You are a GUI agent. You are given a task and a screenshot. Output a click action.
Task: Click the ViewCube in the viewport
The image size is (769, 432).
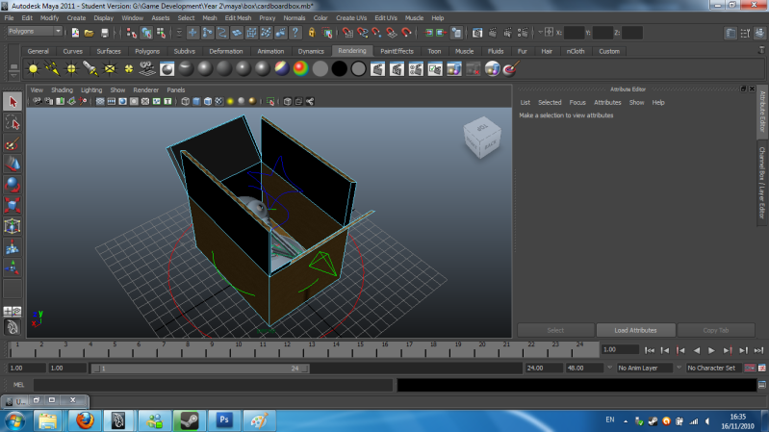coord(482,139)
